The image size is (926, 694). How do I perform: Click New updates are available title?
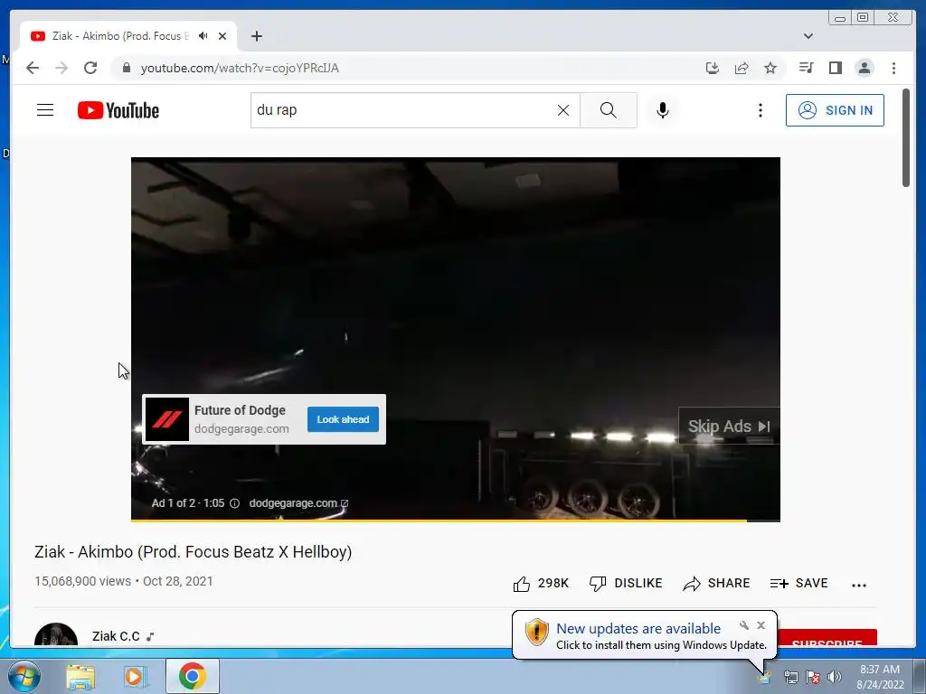pos(638,629)
